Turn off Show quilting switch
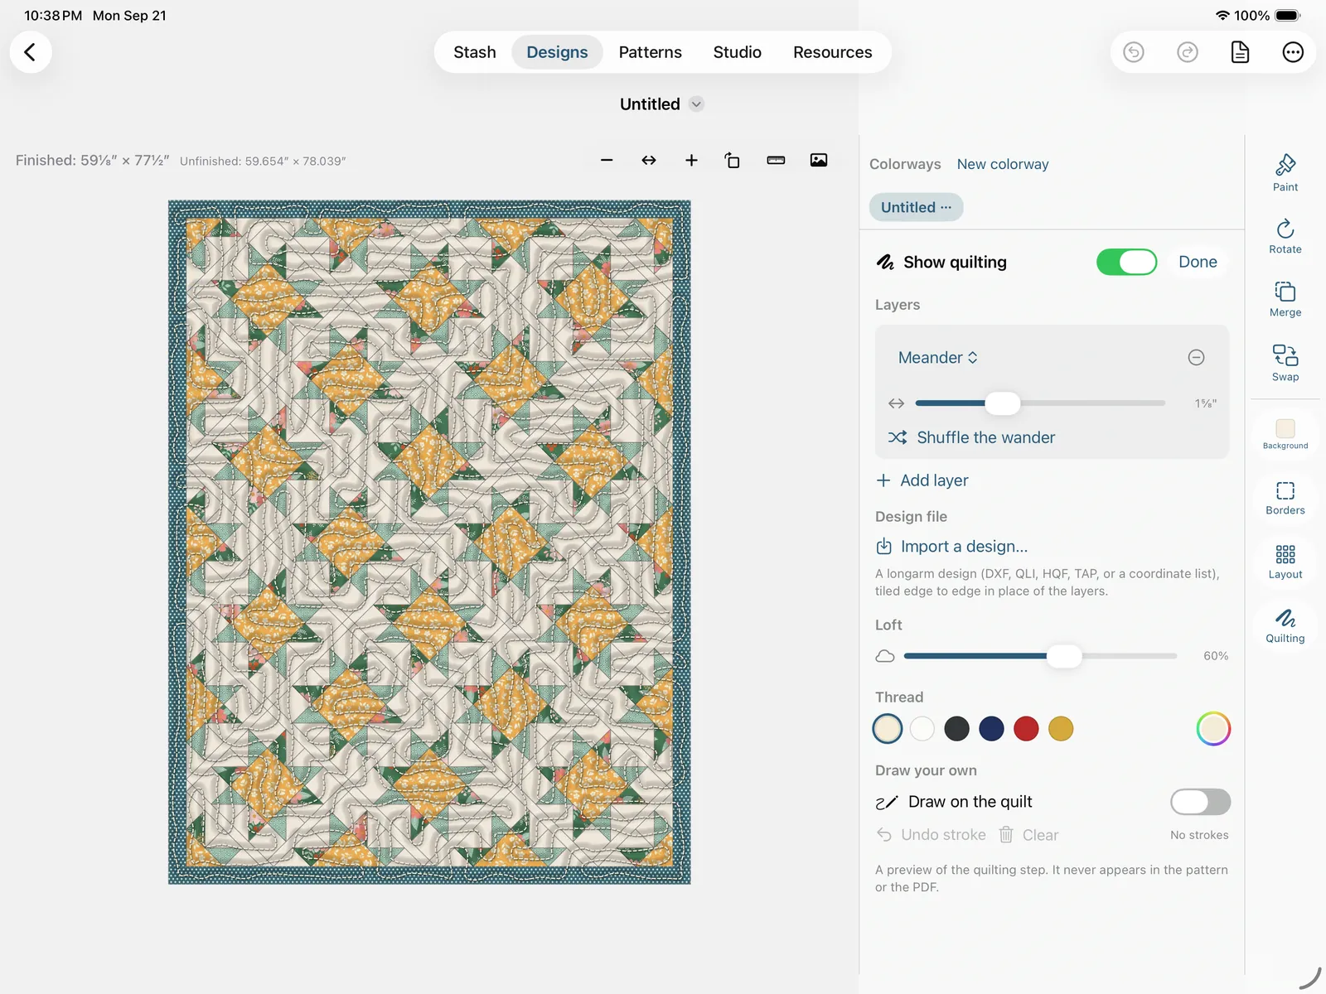 click(x=1126, y=262)
